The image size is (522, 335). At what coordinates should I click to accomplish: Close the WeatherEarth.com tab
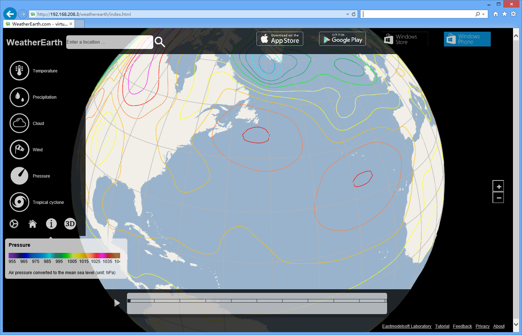[71, 24]
